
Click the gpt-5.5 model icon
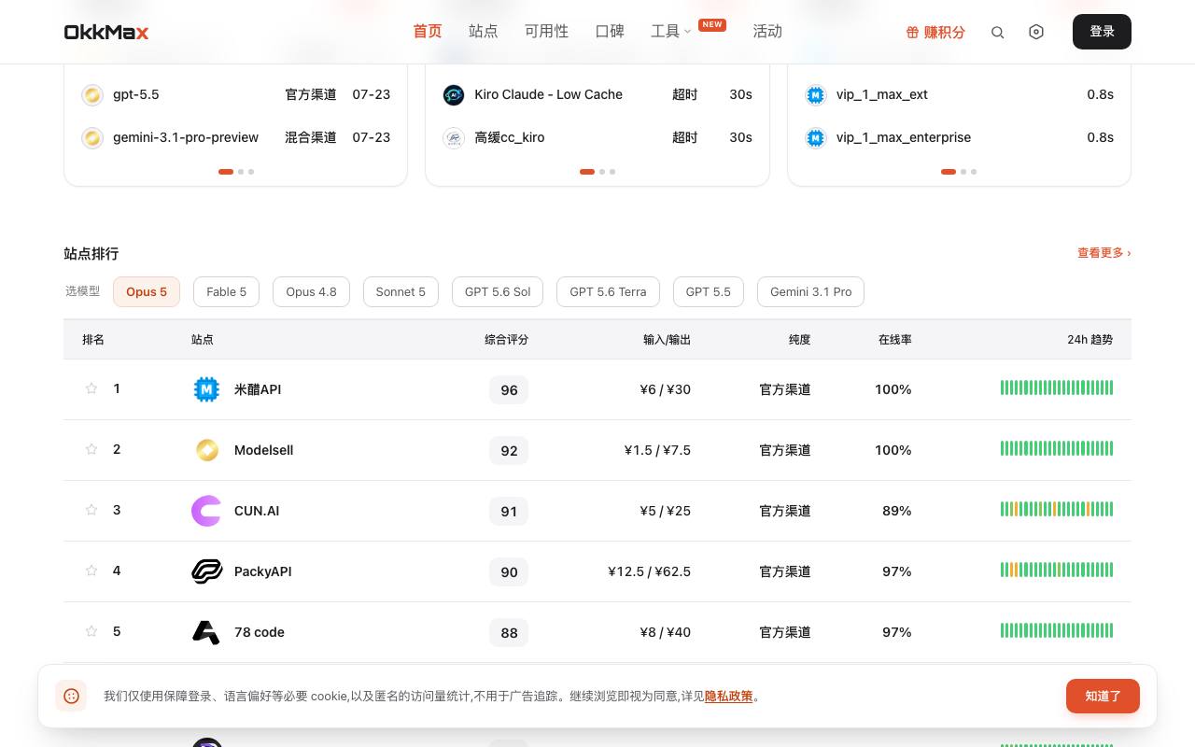92,94
